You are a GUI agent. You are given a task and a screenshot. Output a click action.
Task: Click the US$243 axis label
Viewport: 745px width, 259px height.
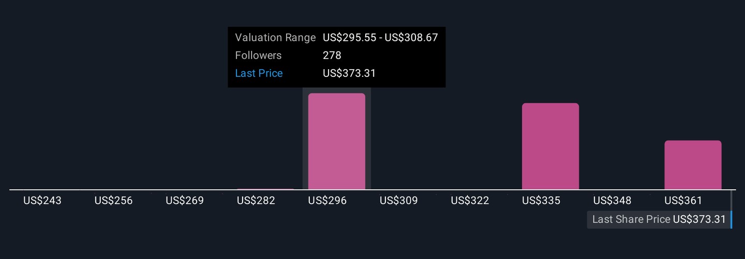(42, 201)
